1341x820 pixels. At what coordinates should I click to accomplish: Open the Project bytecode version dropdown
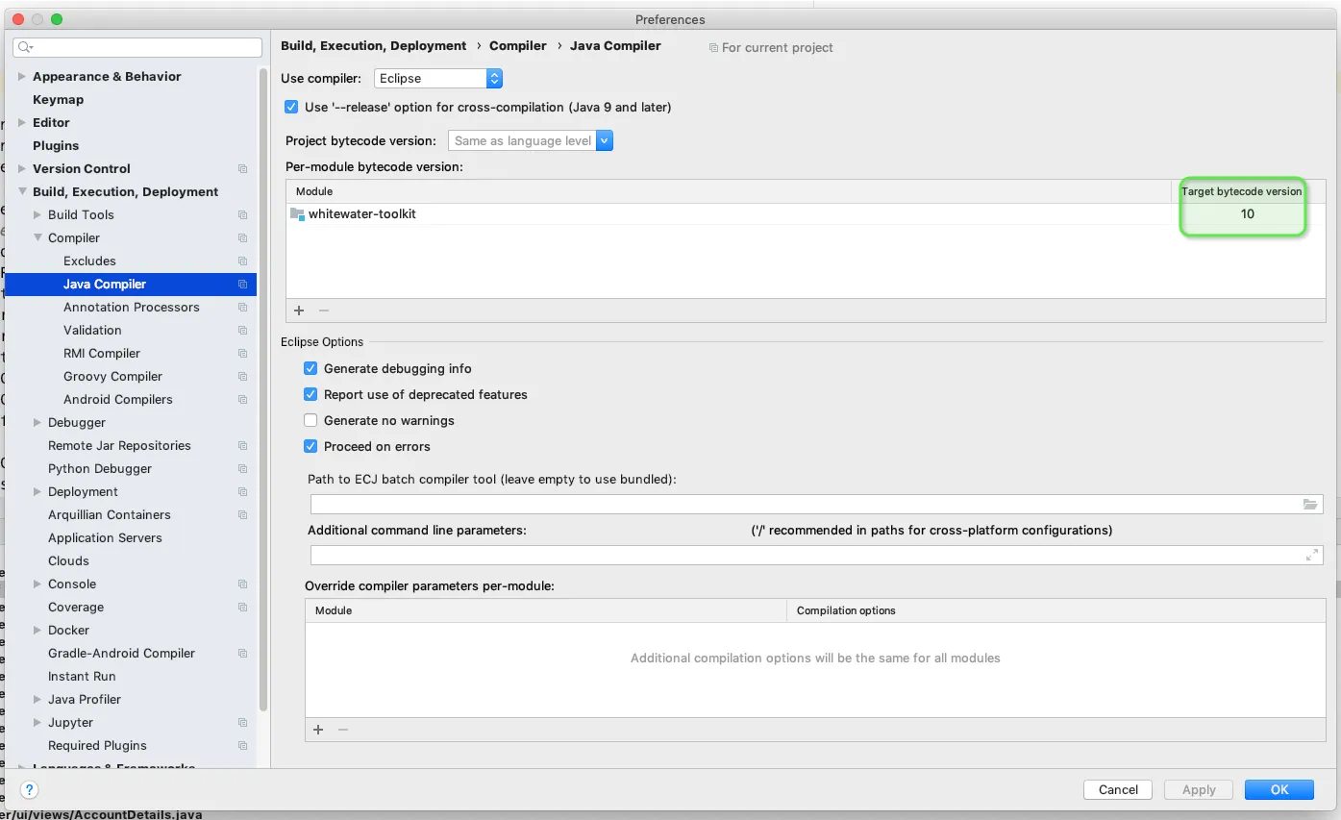tap(530, 140)
